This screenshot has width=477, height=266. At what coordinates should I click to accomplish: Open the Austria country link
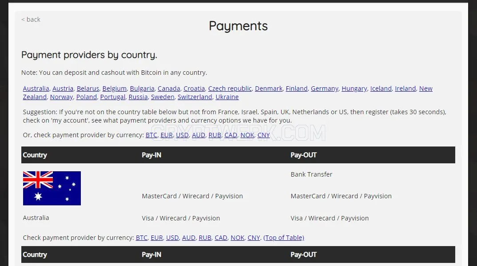pyautogui.click(x=63, y=89)
